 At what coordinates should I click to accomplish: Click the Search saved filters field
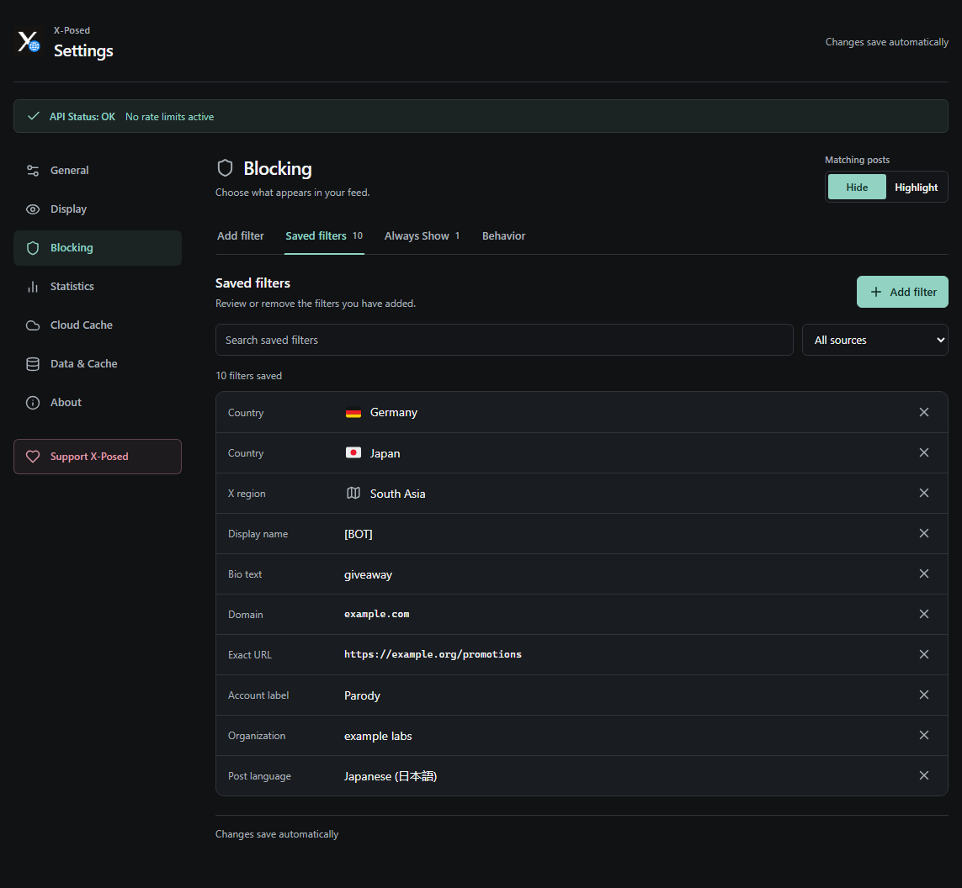pos(504,340)
